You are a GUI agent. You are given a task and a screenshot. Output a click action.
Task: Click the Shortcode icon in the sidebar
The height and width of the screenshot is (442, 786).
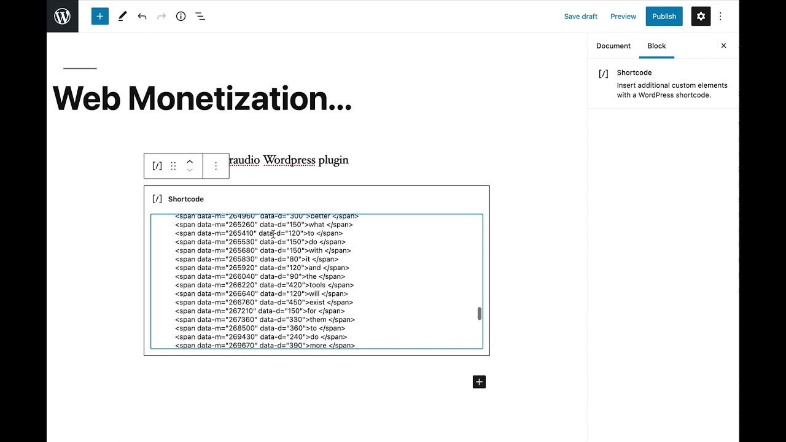[604, 74]
